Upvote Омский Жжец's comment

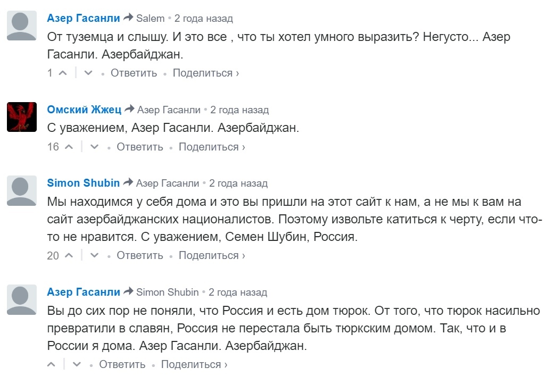(x=69, y=147)
